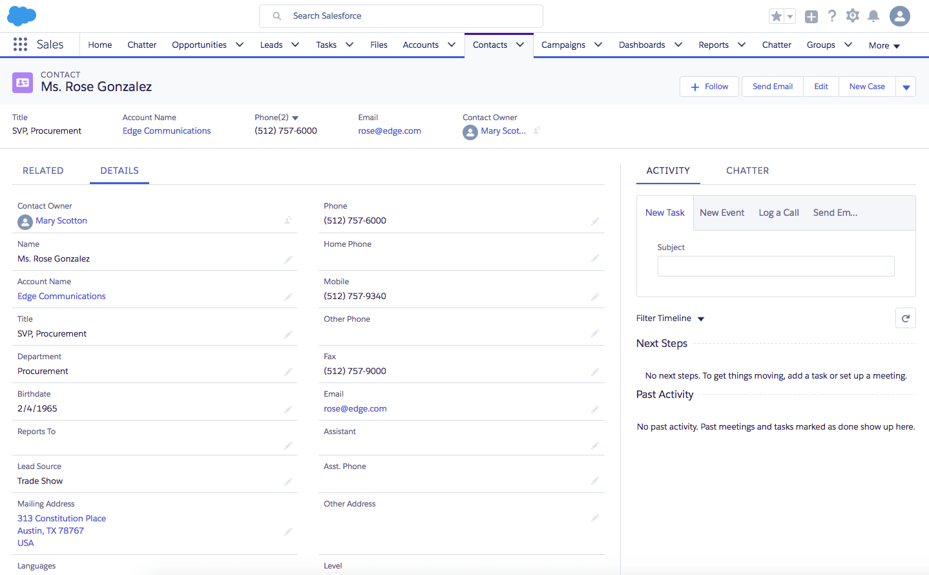Switch to the Chatter tab in the activity panel
Image resolution: width=929 pixels, height=575 pixels.
pos(747,171)
